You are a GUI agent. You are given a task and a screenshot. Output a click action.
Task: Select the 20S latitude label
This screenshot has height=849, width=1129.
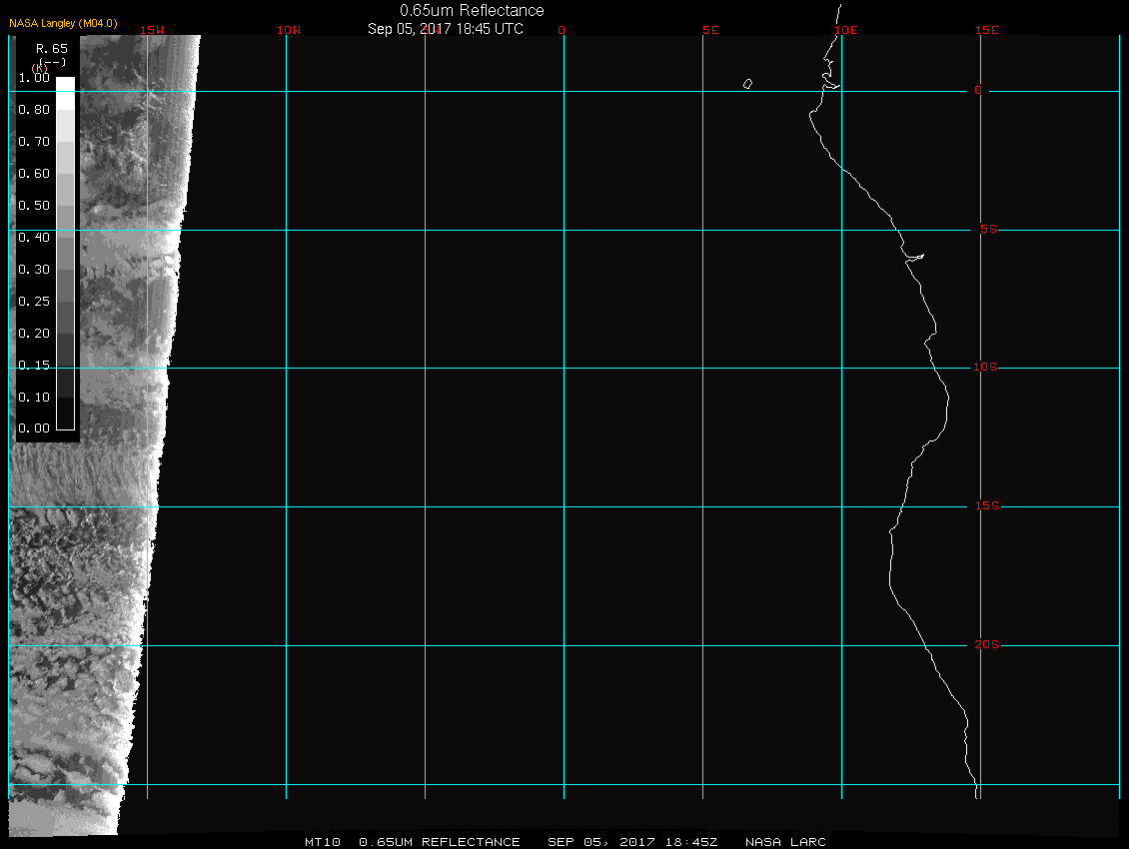click(x=987, y=644)
